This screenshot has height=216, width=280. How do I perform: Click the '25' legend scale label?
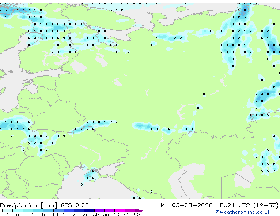[86, 214]
